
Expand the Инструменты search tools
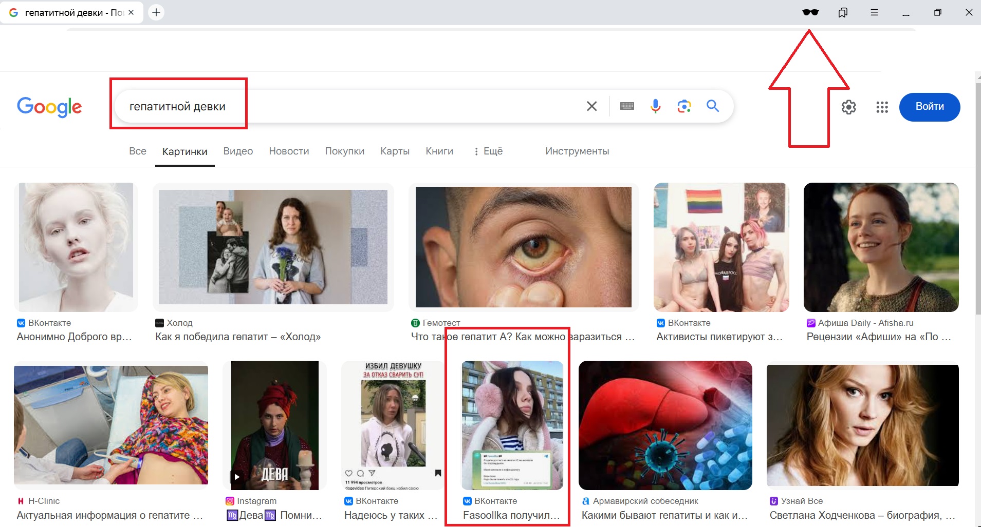[x=577, y=151]
